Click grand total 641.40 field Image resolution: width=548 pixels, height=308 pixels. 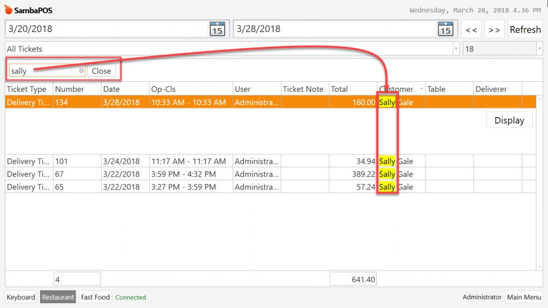(x=353, y=279)
